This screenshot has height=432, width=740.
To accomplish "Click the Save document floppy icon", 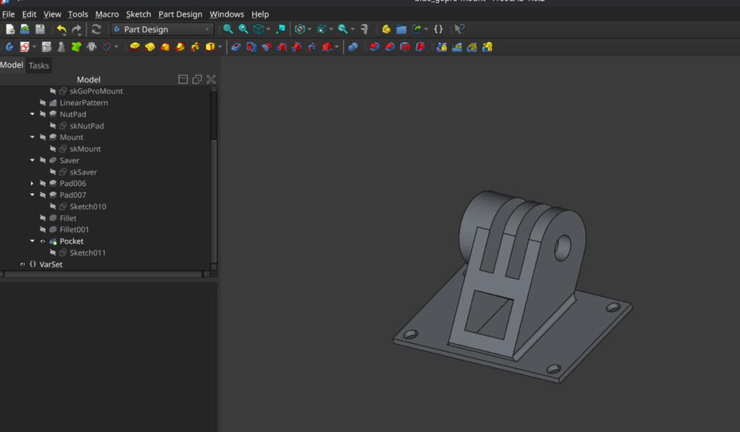I will pyautogui.click(x=40, y=30).
